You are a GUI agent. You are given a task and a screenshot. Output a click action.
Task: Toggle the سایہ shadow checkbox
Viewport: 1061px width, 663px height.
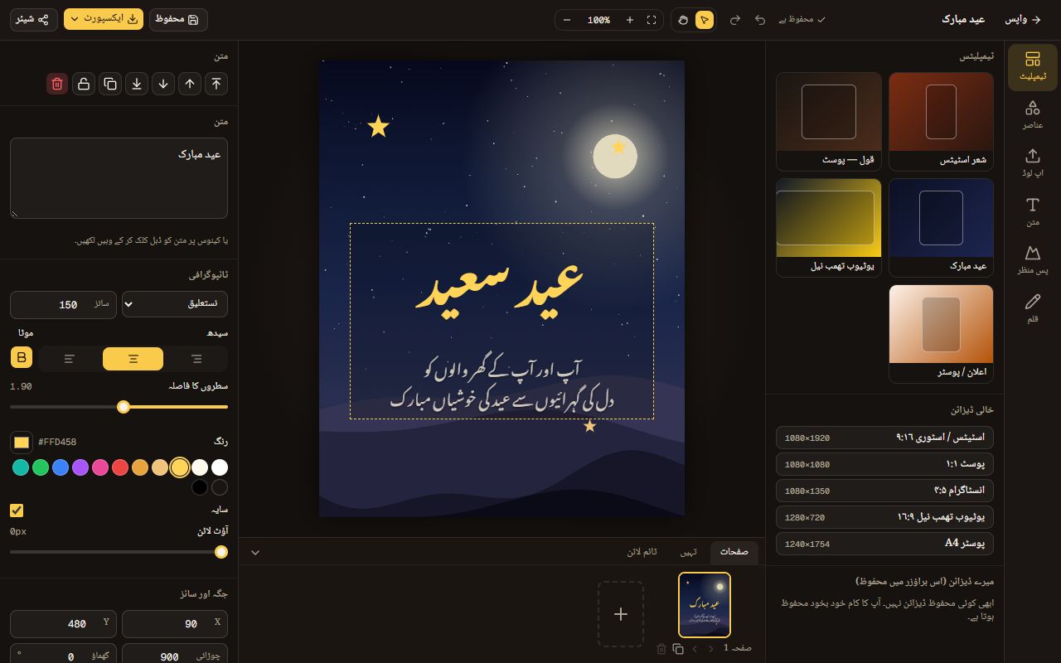17,511
